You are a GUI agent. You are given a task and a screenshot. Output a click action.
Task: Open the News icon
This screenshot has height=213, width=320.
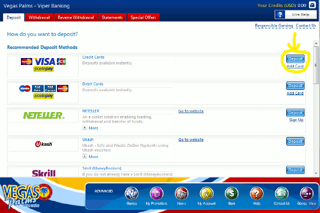182,193
